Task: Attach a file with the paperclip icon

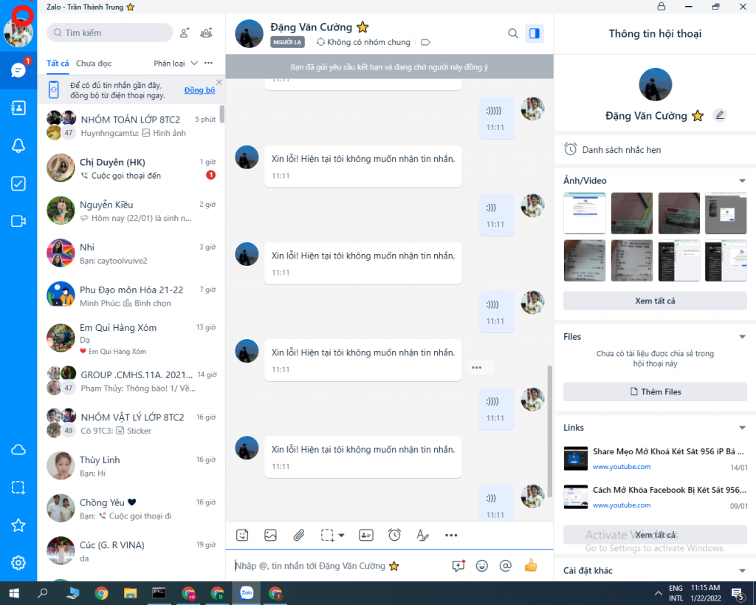Action: click(x=299, y=535)
